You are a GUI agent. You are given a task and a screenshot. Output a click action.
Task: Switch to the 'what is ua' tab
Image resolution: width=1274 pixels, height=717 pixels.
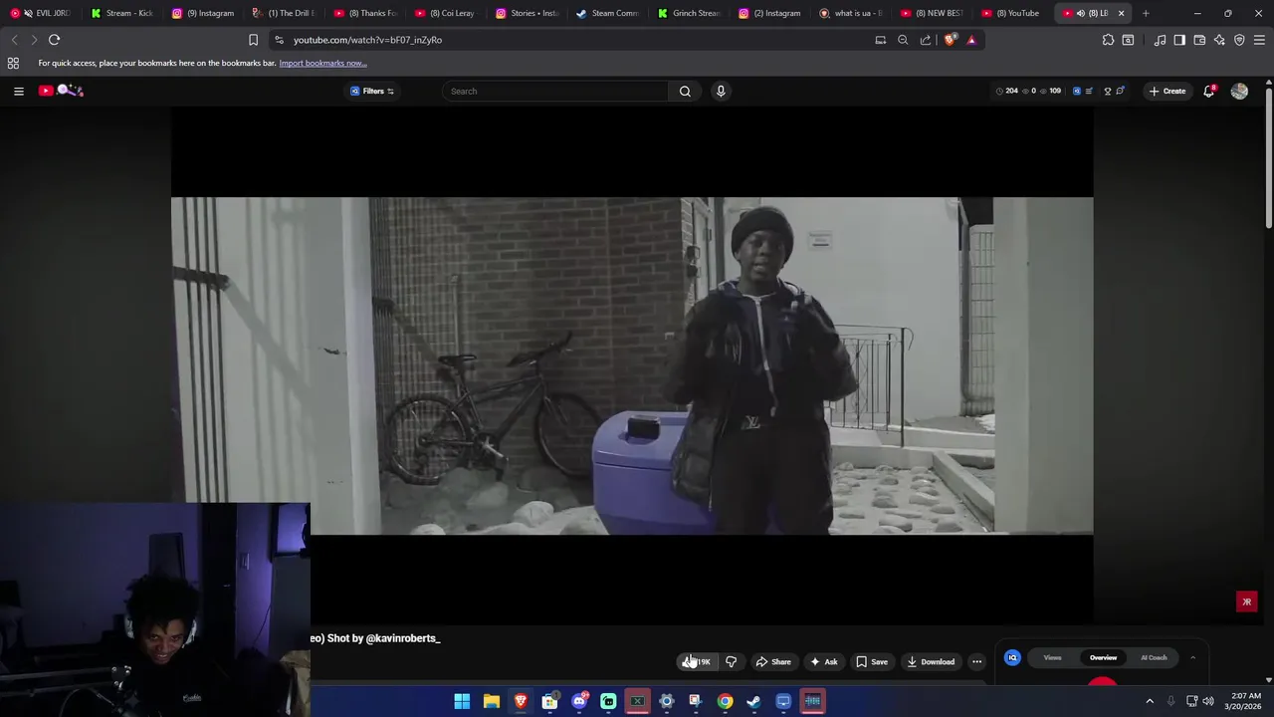click(x=851, y=13)
